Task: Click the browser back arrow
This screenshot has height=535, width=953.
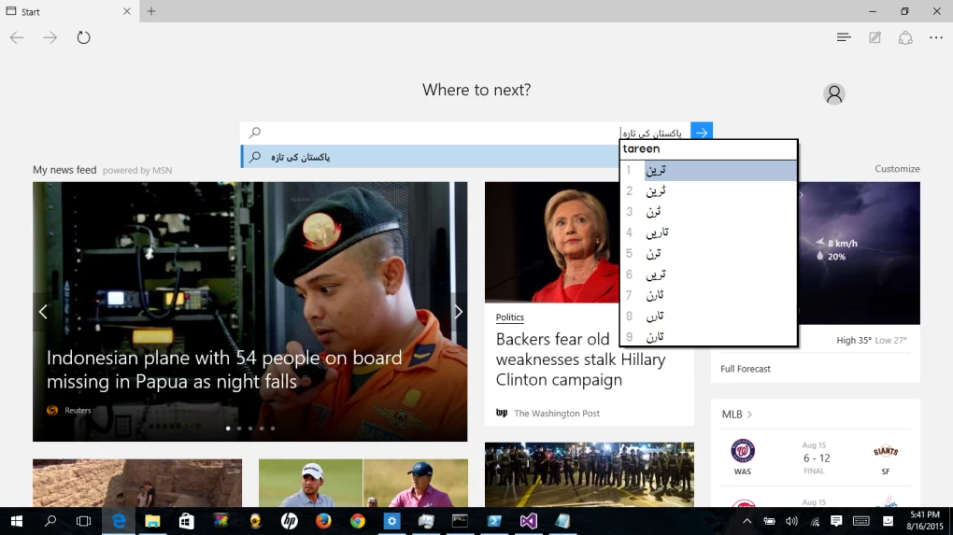Action: click(x=17, y=37)
